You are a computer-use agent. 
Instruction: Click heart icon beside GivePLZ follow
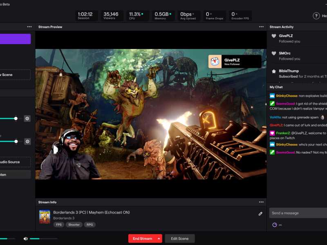click(274, 36)
